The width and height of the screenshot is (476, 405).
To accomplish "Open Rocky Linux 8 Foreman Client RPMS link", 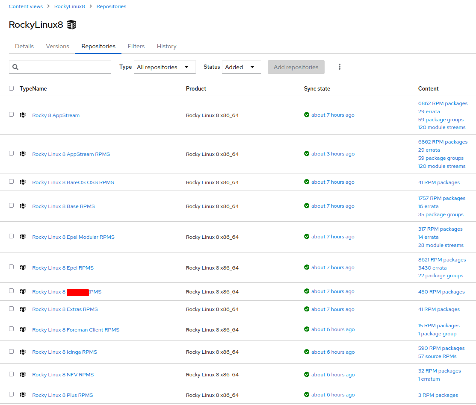I will pos(76,329).
